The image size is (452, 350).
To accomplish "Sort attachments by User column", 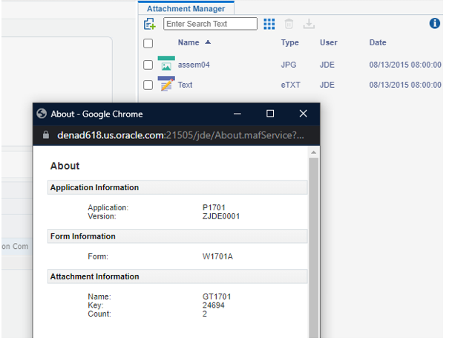I will point(328,42).
